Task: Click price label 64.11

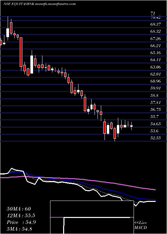Action: [x=156, y=60]
